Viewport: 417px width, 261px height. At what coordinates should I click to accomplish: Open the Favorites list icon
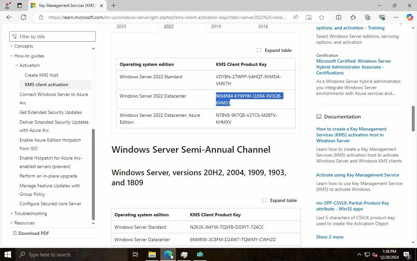tap(353, 17)
